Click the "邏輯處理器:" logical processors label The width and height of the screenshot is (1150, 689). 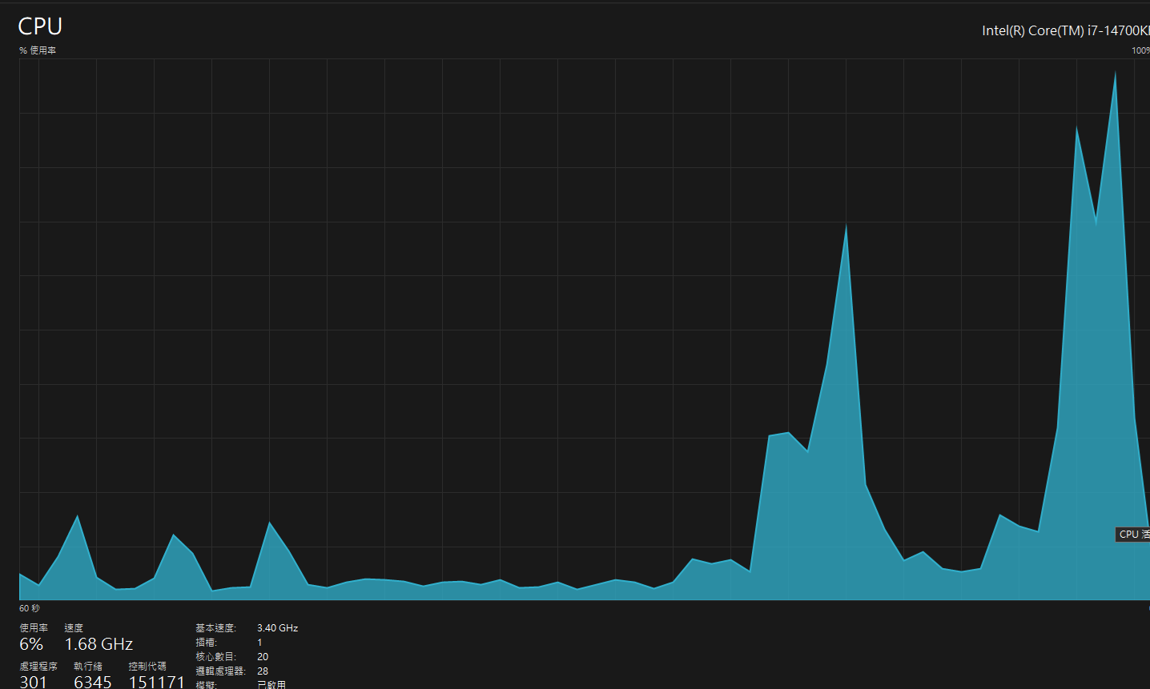(x=220, y=671)
